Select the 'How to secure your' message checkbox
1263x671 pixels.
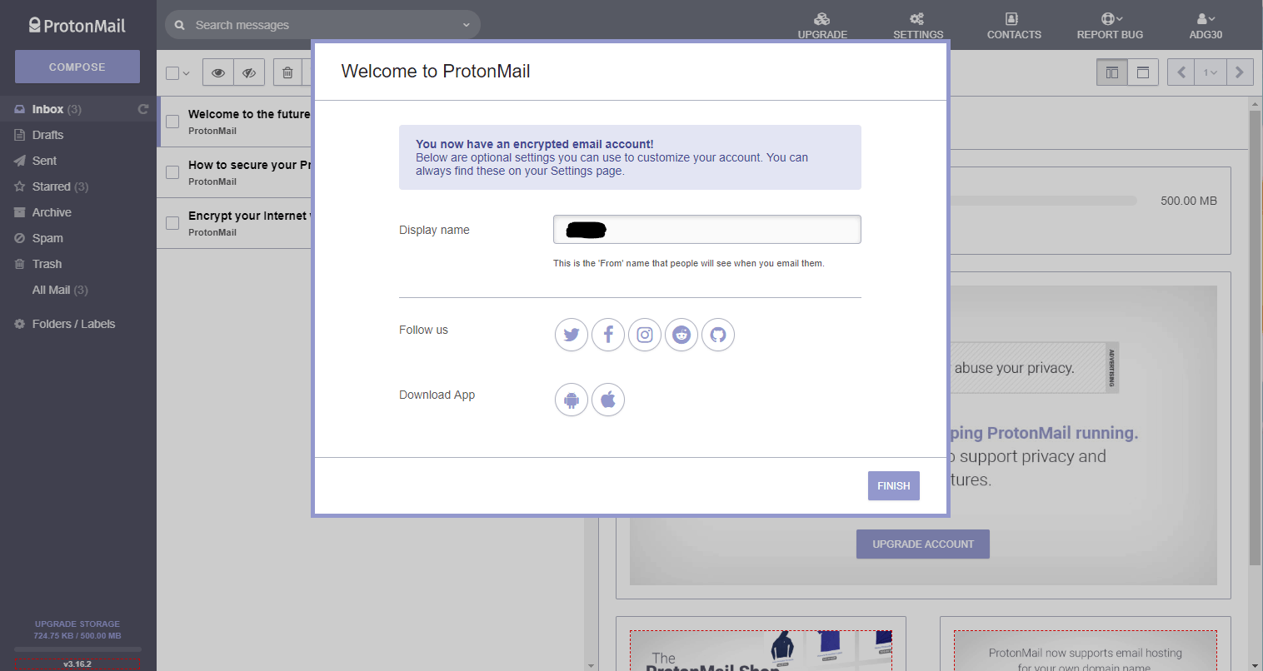point(172,172)
